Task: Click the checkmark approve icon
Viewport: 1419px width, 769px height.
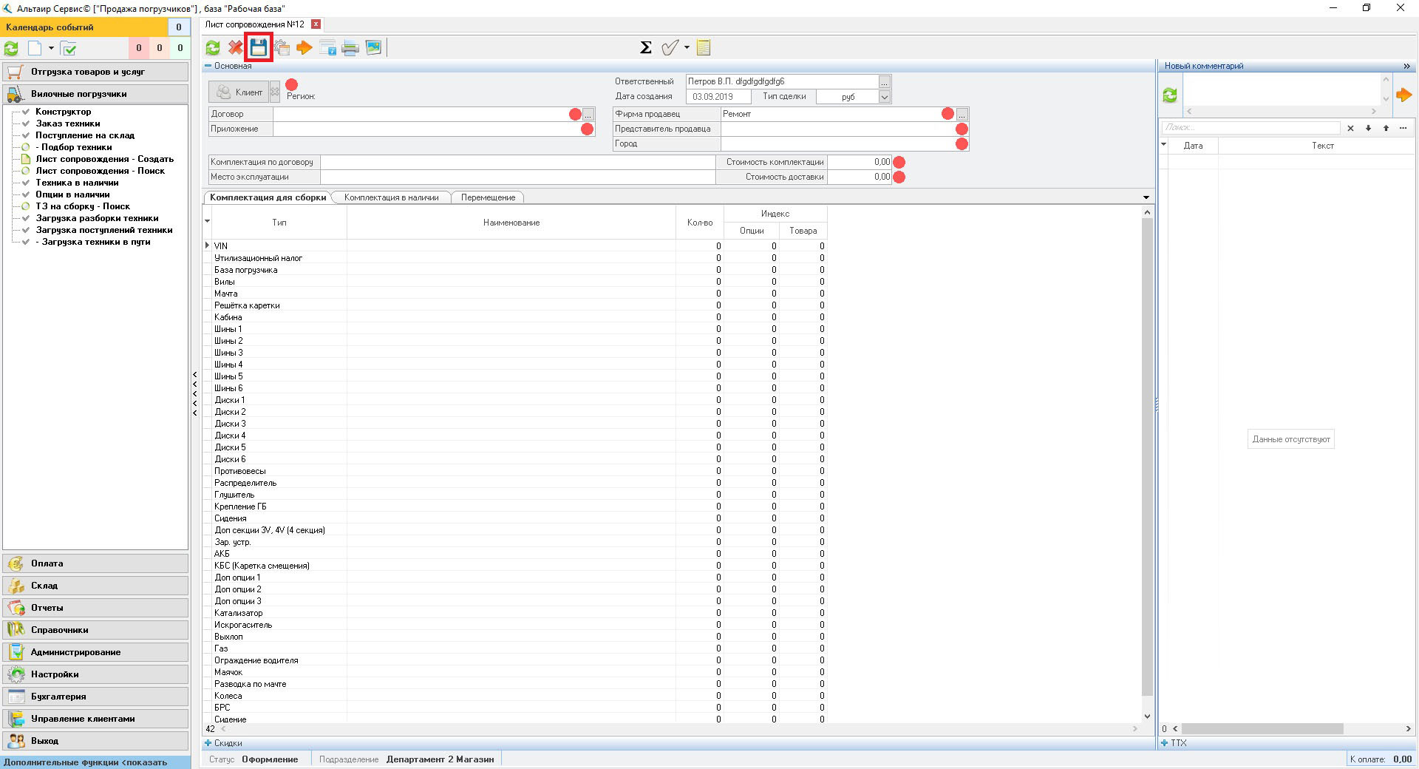Action: [x=670, y=48]
